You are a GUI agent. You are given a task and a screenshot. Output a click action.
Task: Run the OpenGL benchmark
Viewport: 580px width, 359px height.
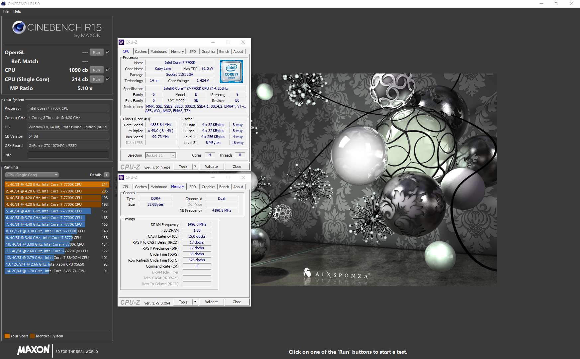[97, 53]
